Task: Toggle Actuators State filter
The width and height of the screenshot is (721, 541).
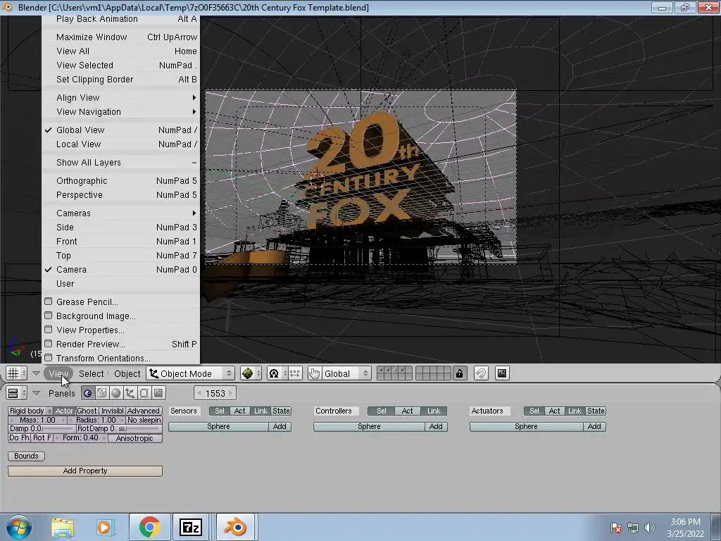Action: (x=596, y=411)
